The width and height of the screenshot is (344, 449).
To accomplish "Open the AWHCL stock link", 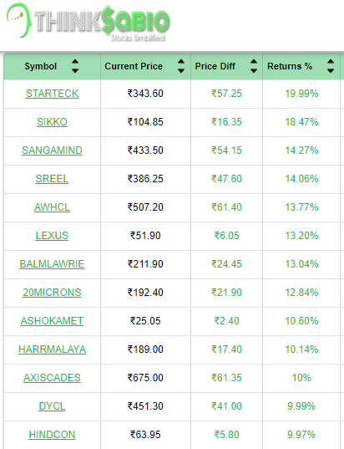I will point(52,207).
